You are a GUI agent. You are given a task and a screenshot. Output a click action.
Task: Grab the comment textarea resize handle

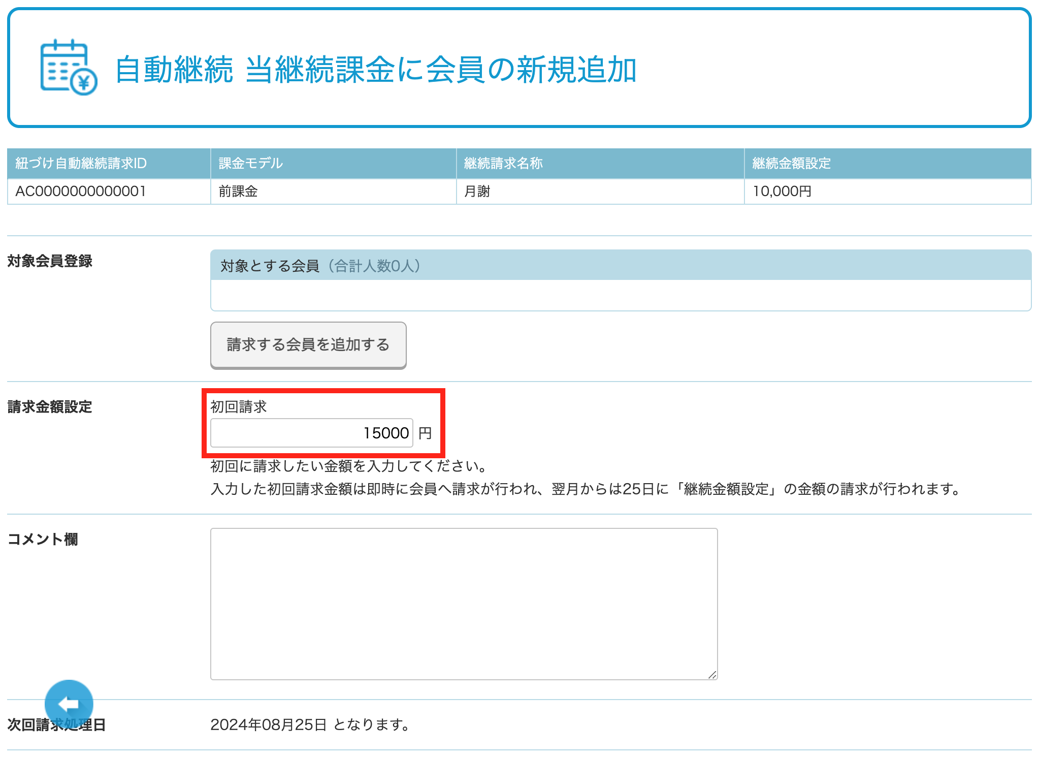pyautogui.click(x=712, y=674)
